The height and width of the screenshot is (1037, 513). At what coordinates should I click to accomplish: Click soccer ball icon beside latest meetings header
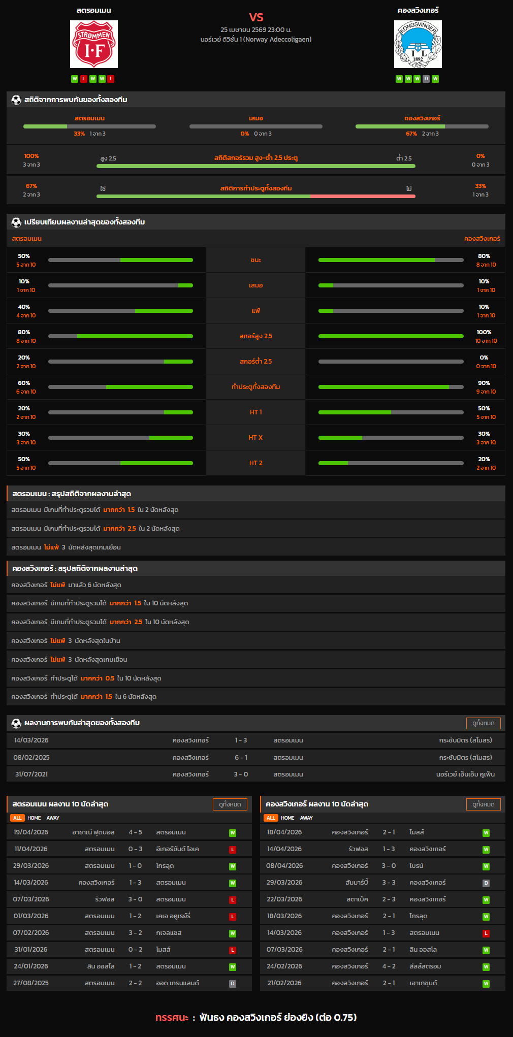tap(16, 723)
